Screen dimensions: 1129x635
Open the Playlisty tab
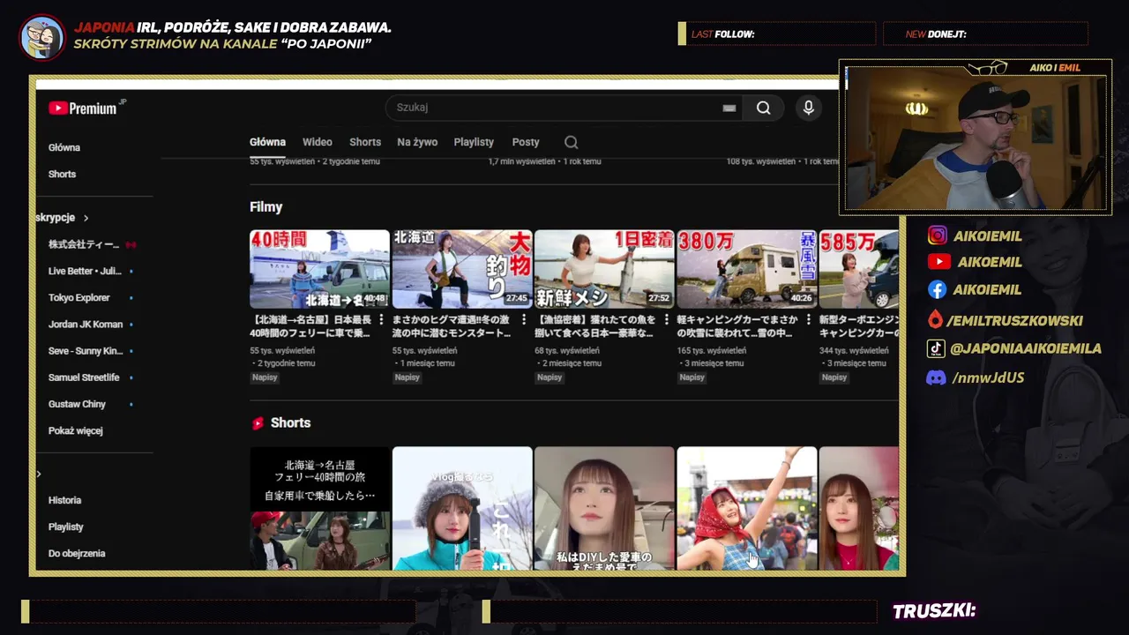(474, 142)
